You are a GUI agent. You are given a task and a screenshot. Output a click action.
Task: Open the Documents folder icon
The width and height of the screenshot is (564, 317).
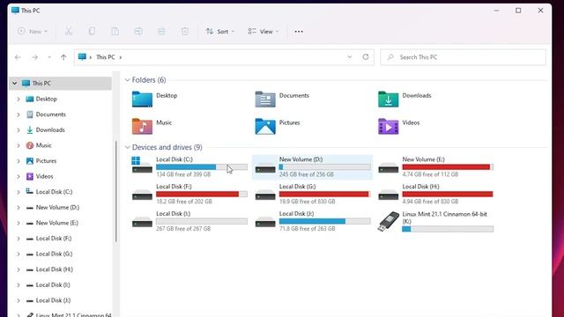(x=265, y=100)
